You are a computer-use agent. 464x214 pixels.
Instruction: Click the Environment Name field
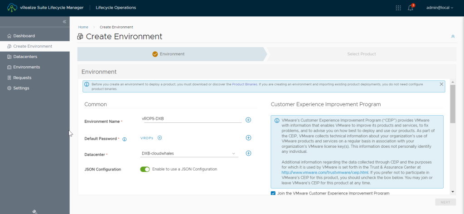tap(193, 119)
